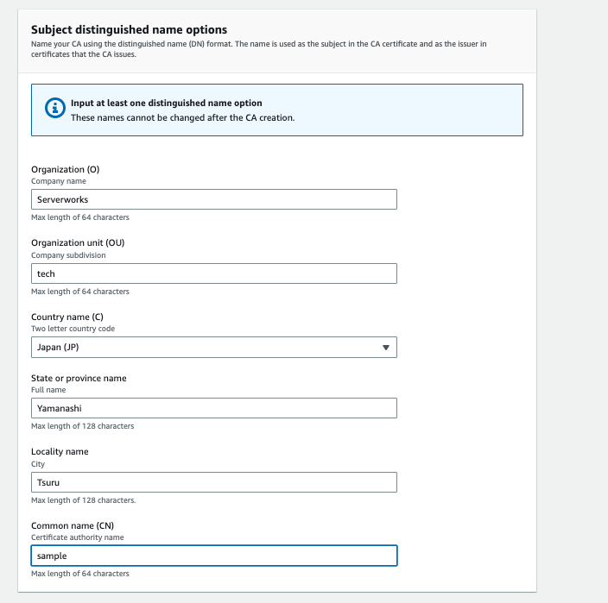
Task: Click the Organization unit field containing tech
Action: click(x=214, y=273)
